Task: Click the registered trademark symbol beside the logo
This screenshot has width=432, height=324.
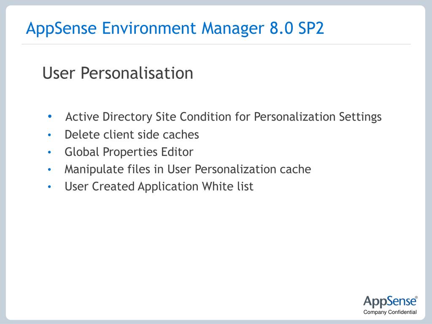Action: coord(416,297)
